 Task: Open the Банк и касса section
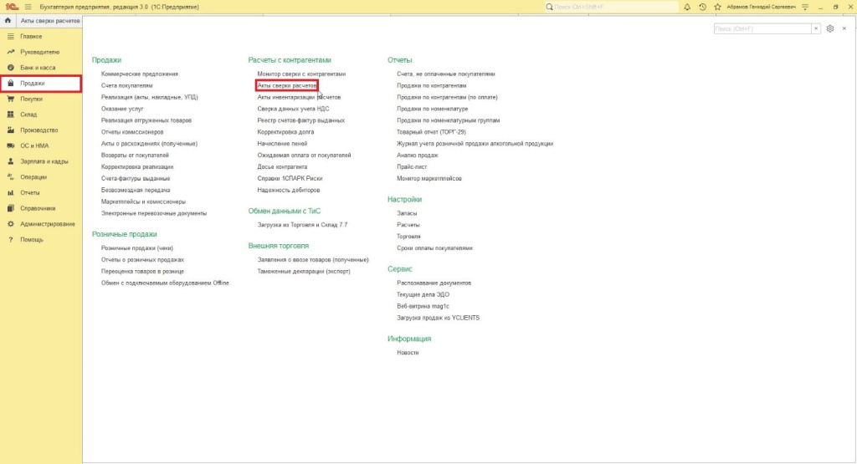tap(37, 68)
